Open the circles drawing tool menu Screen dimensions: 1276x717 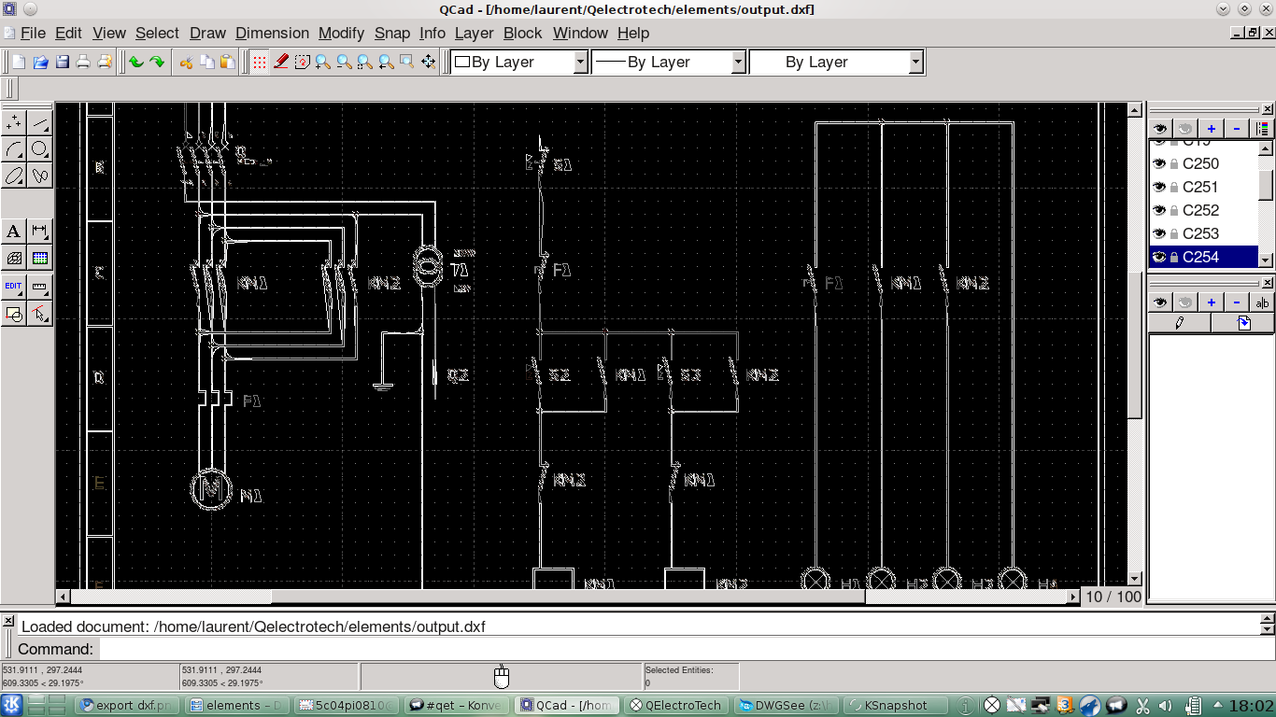coord(40,149)
